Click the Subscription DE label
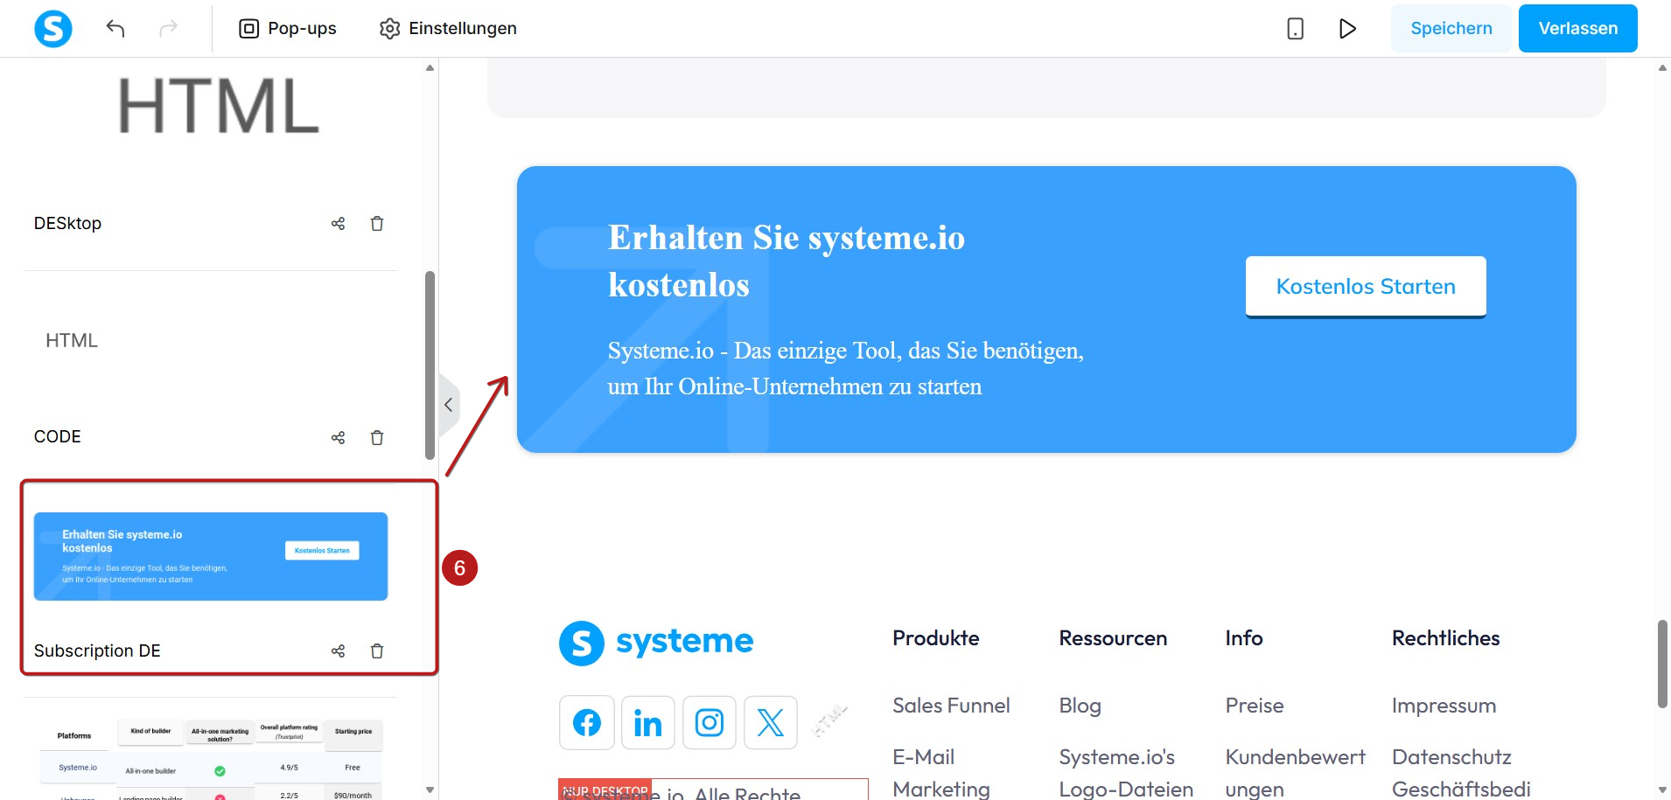Viewport: 1671px width, 800px height. coord(97,650)
